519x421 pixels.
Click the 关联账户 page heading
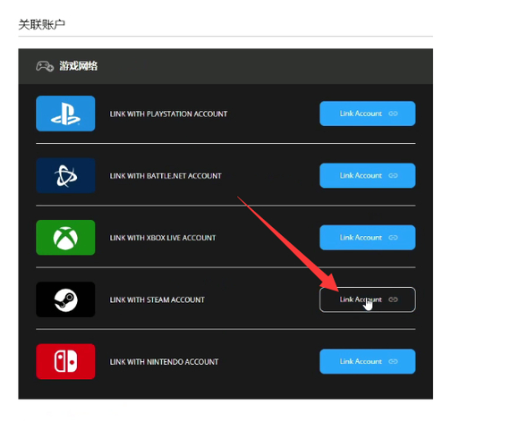pos(42,24)
